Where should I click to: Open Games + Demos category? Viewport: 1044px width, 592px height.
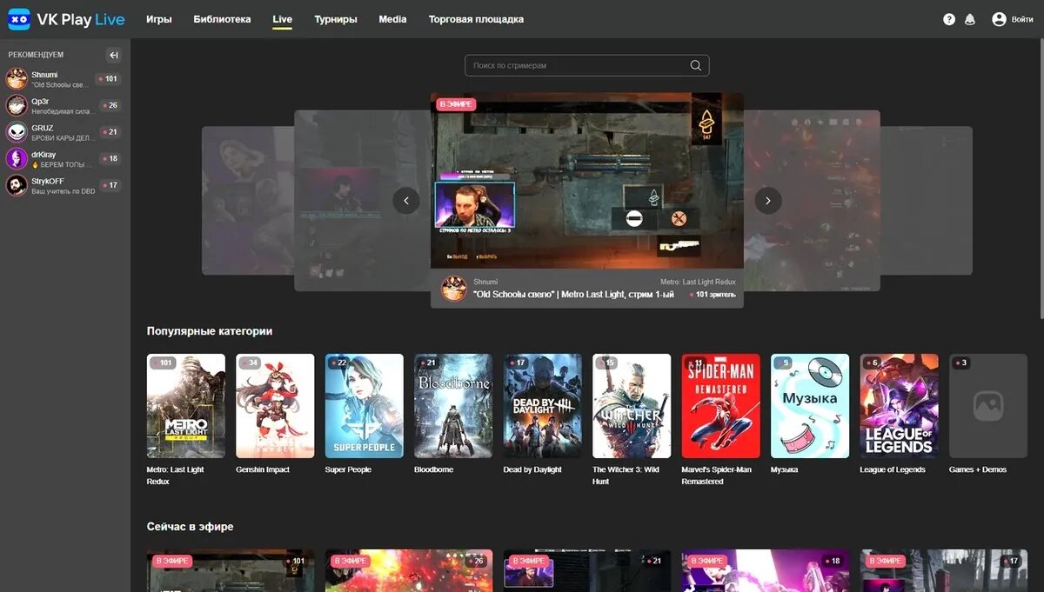[988, 406]
